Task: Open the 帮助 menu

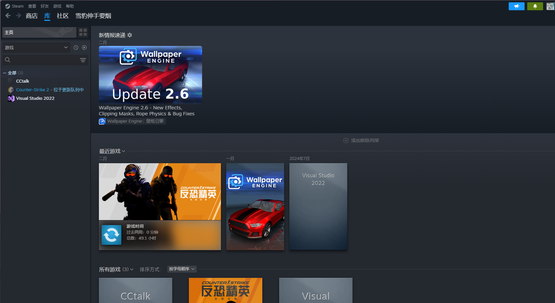Action: 70,6
